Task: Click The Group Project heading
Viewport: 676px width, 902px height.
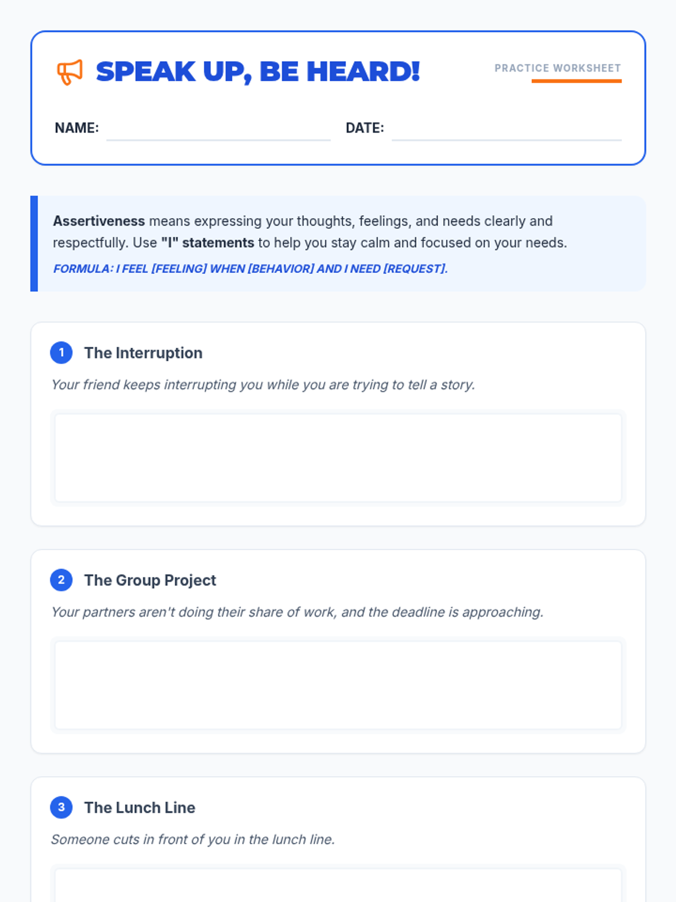Action: 150,580
